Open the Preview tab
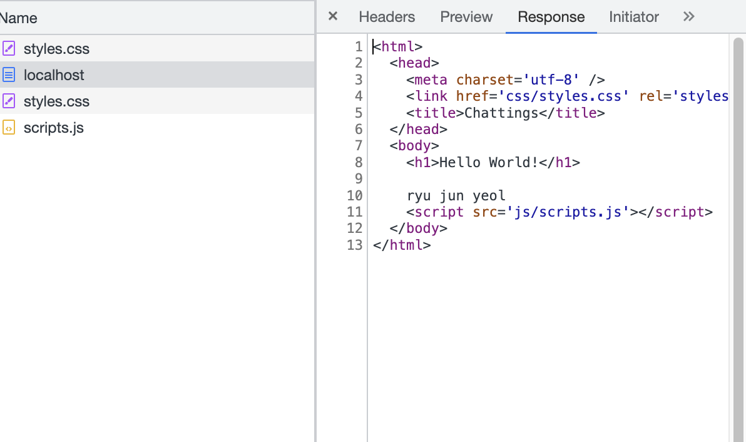This screenshot has width=746, height=442. 466,17
